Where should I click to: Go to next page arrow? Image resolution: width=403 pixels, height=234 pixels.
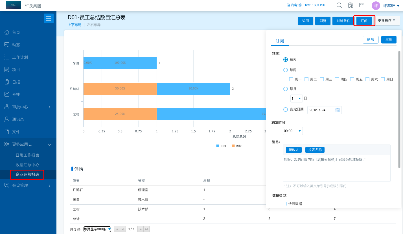(x=141, y=229)
